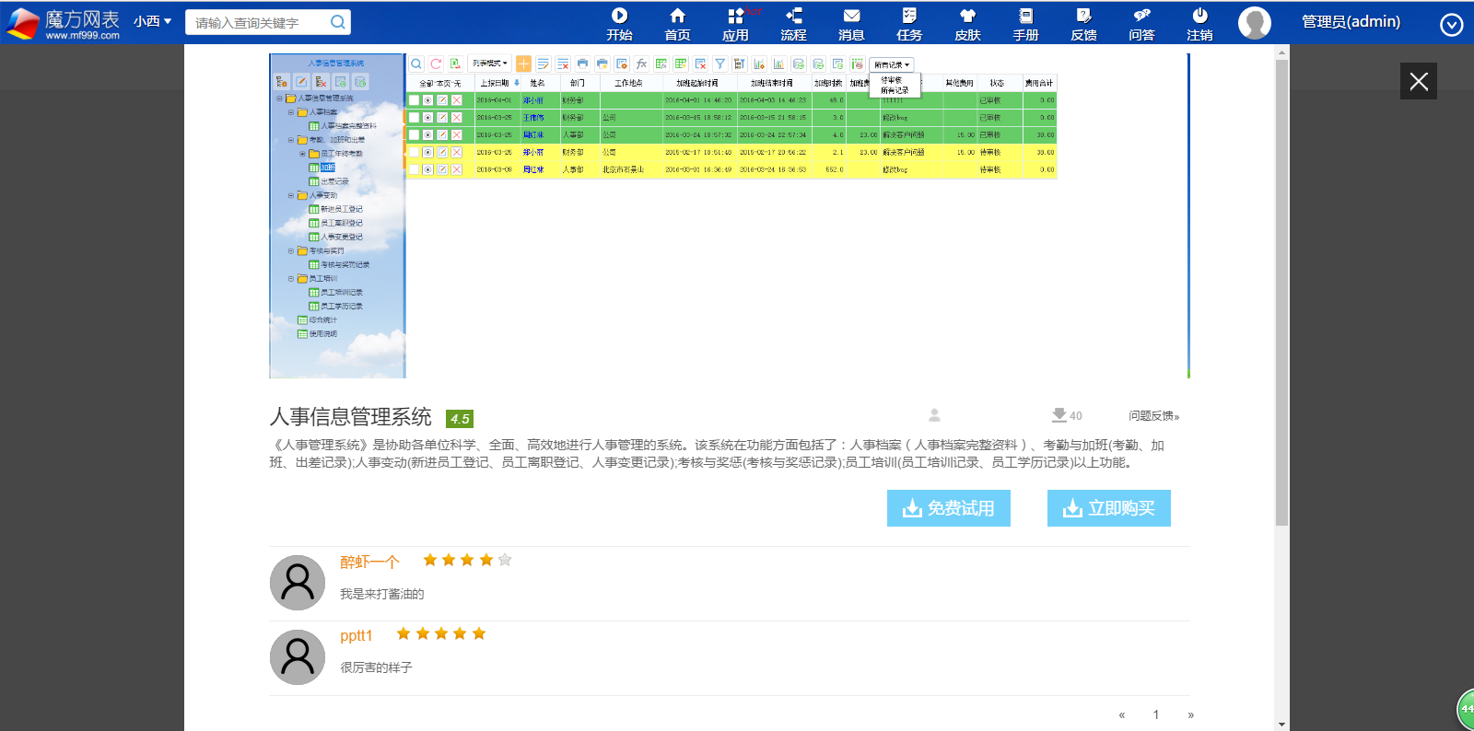Click the 魔方网表 logo
This screenshot has height=731, width=1474.
(63, 23)
